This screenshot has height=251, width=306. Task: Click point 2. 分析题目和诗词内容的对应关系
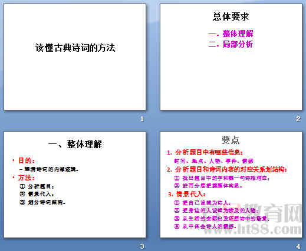[x=227, y=169]
